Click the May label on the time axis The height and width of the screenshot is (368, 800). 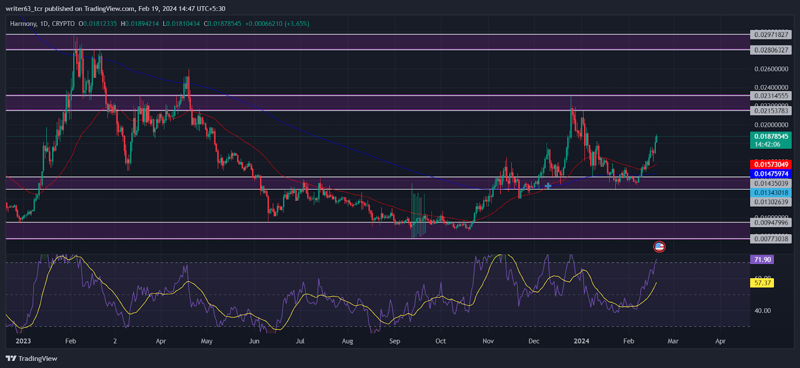(x=206, y=341)
